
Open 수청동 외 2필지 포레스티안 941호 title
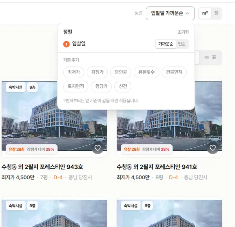click(157, 167)
